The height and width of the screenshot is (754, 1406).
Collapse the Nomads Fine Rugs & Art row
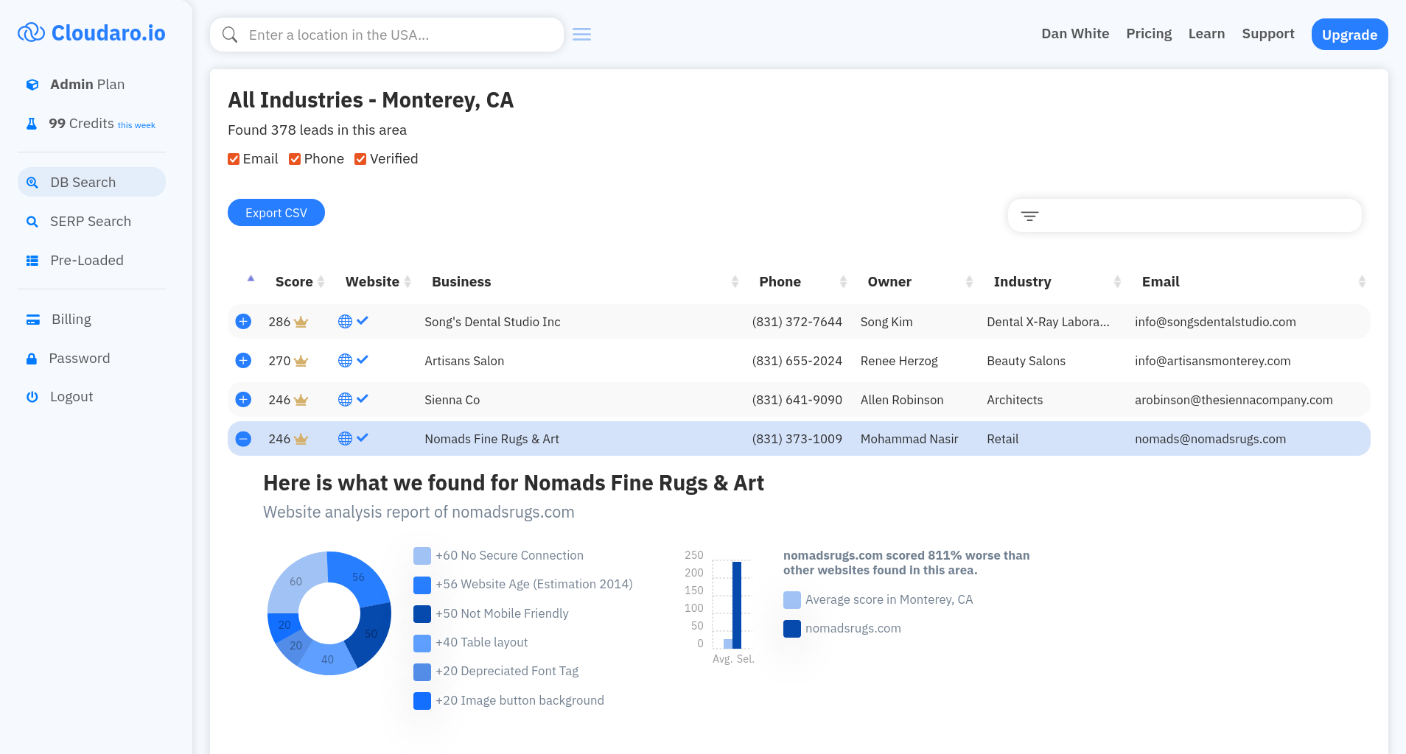[x=243, y=439]
